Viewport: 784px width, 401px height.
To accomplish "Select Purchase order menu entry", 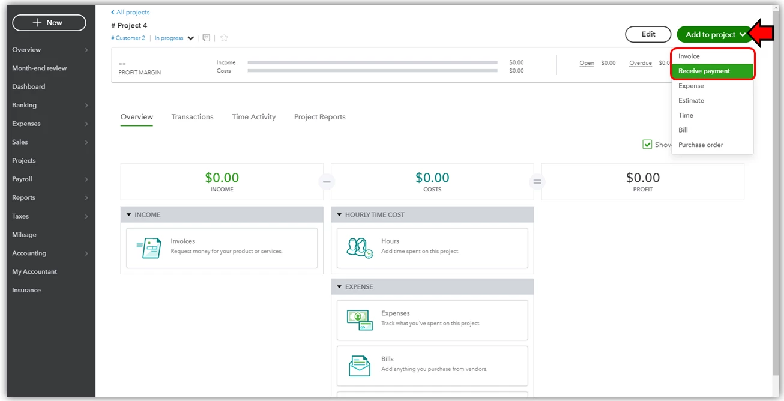I will point(712,145).
